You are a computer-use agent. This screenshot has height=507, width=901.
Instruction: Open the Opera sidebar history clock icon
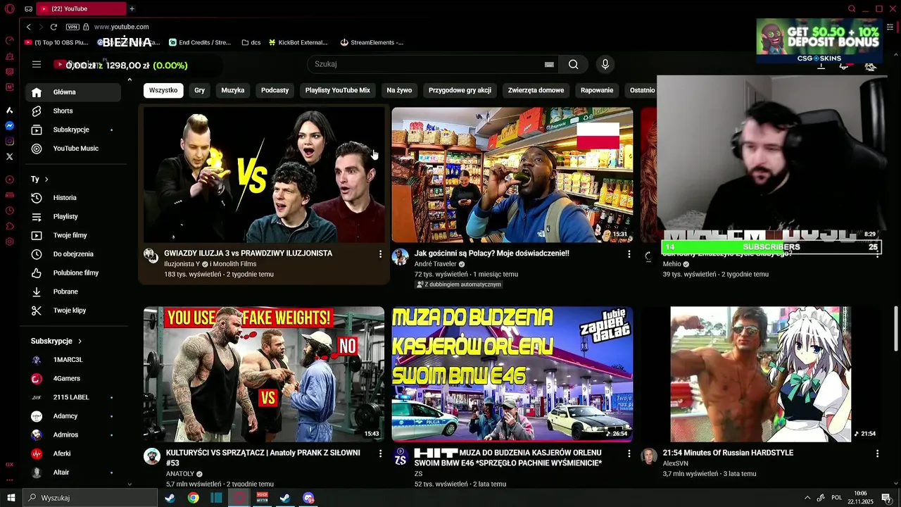coord(9,211)
